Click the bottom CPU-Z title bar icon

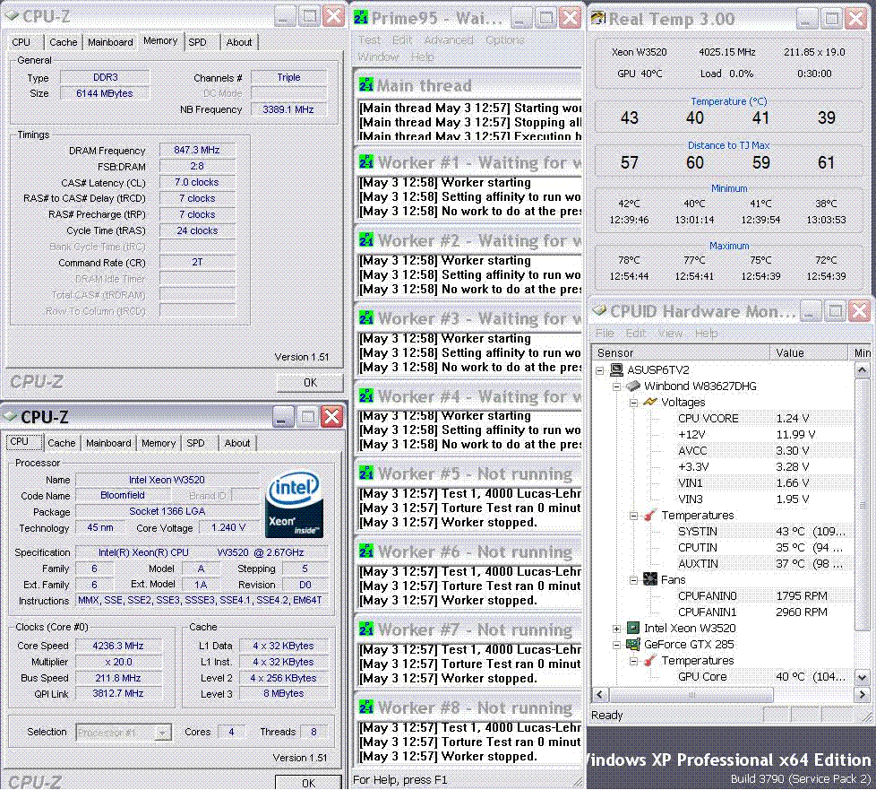click(10, 416)
